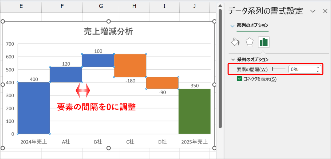Open the Effects pentagon tab
Screen dimensions: 331x159
click(x=249, y=42)
